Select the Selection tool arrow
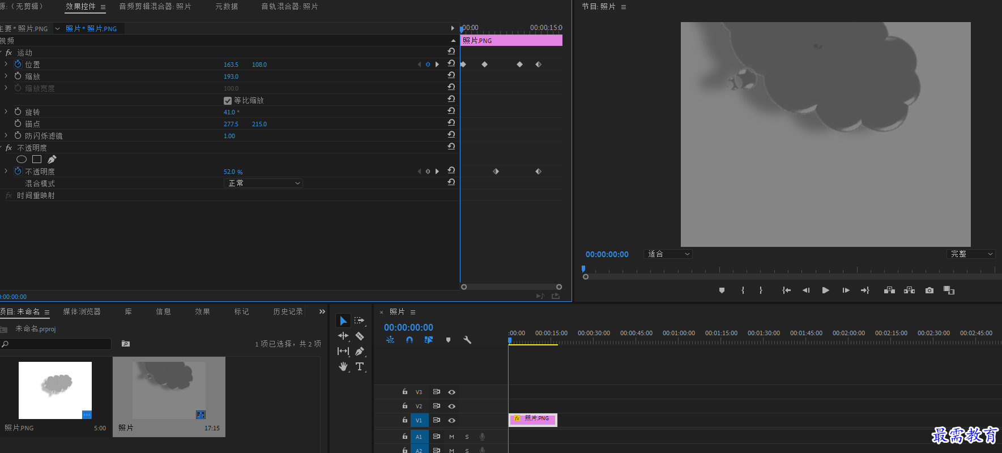Viewport: 1002px width, 453px height. point(343,321)
